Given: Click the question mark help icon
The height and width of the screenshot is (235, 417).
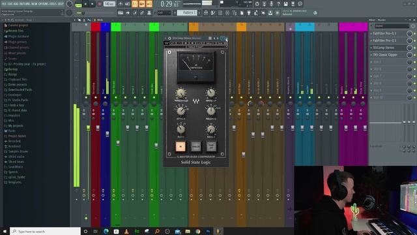Looking at the screenshot, I should [278, 4].
